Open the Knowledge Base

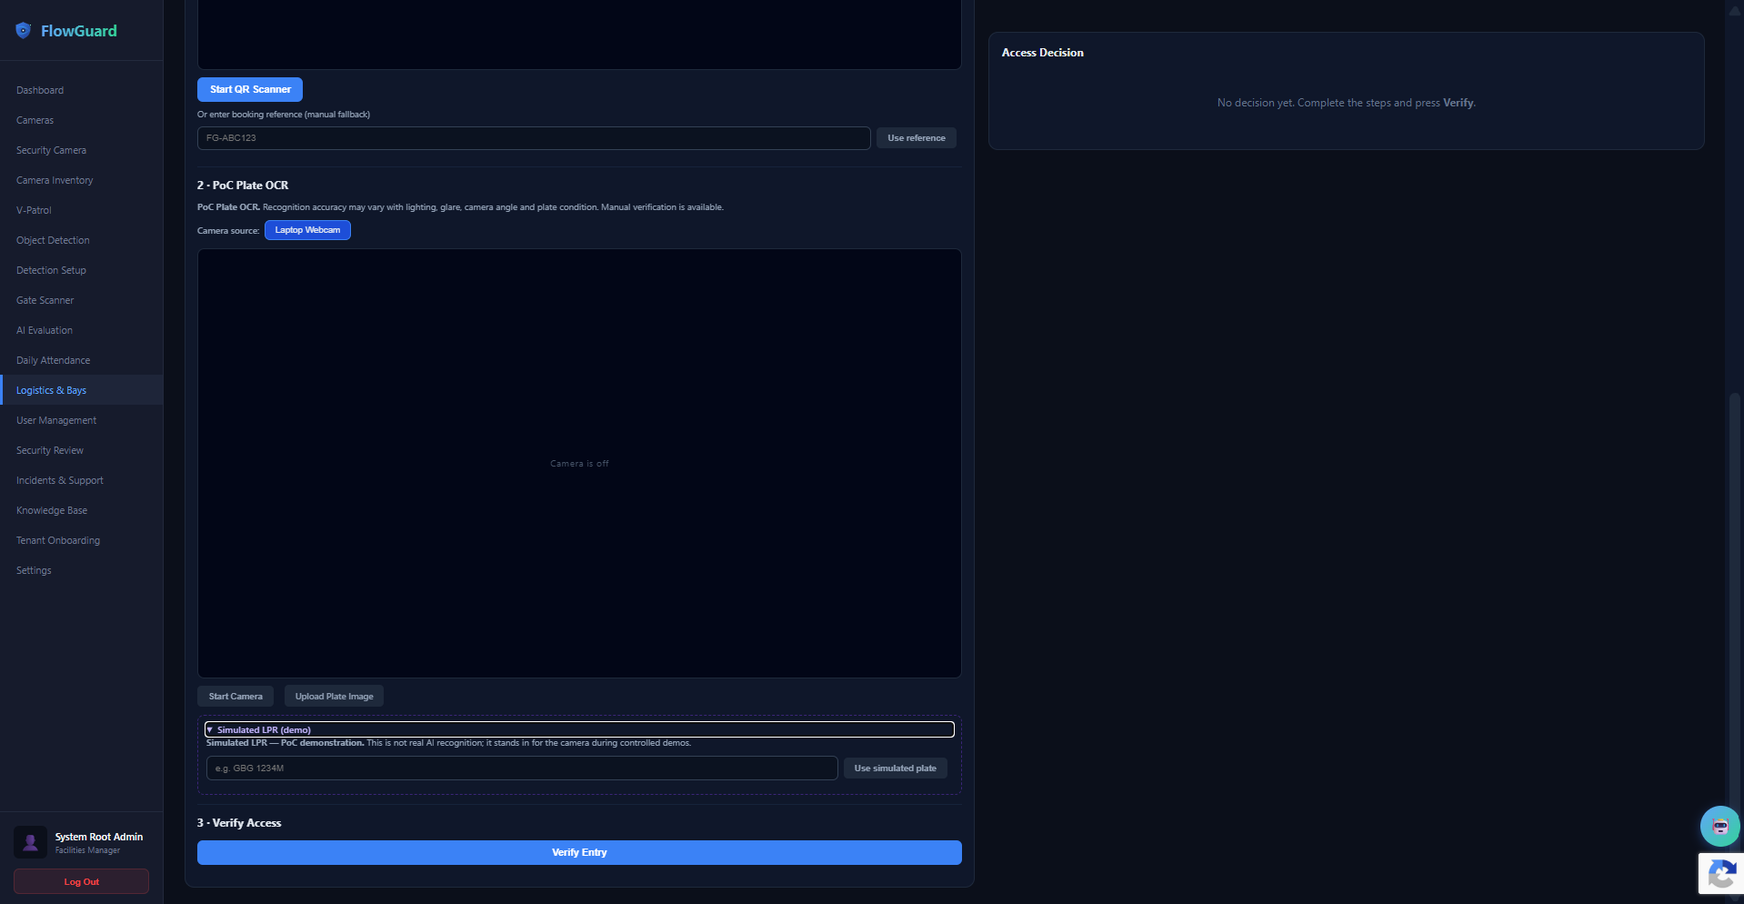pos(52,510)
